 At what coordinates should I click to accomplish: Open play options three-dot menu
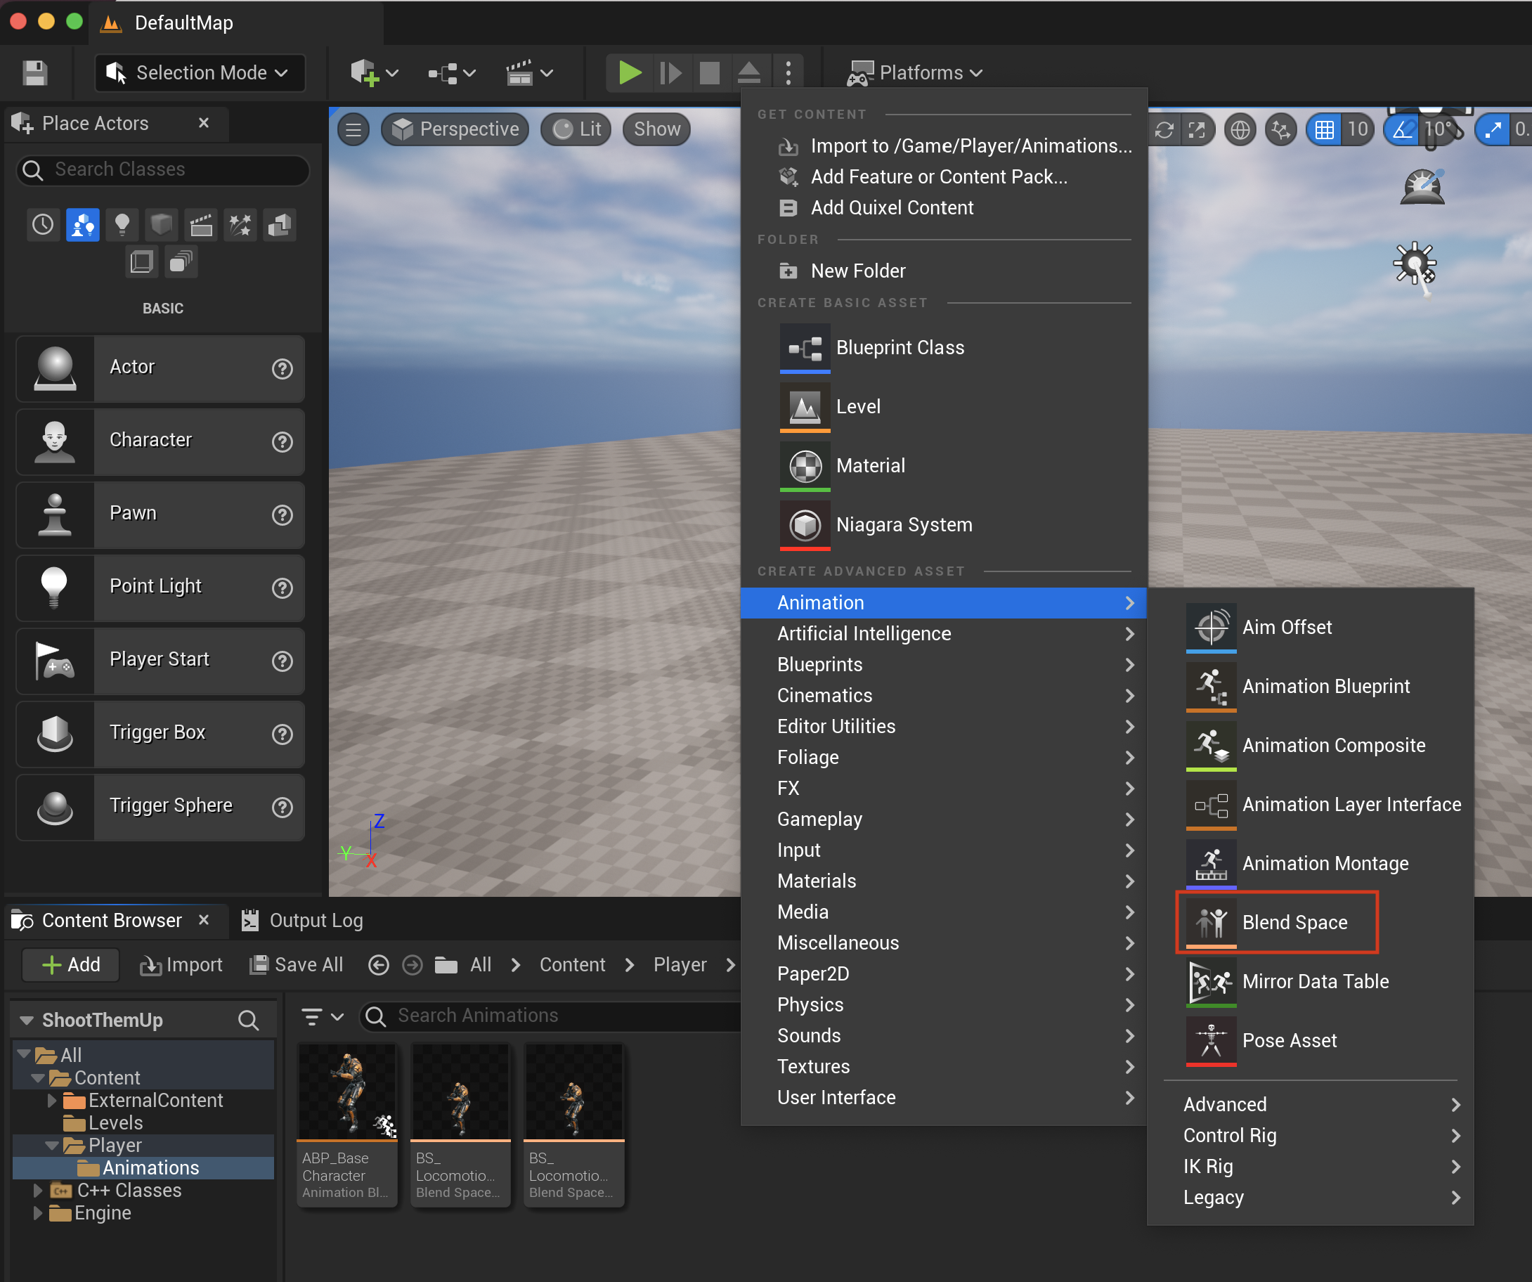(788, 73)
